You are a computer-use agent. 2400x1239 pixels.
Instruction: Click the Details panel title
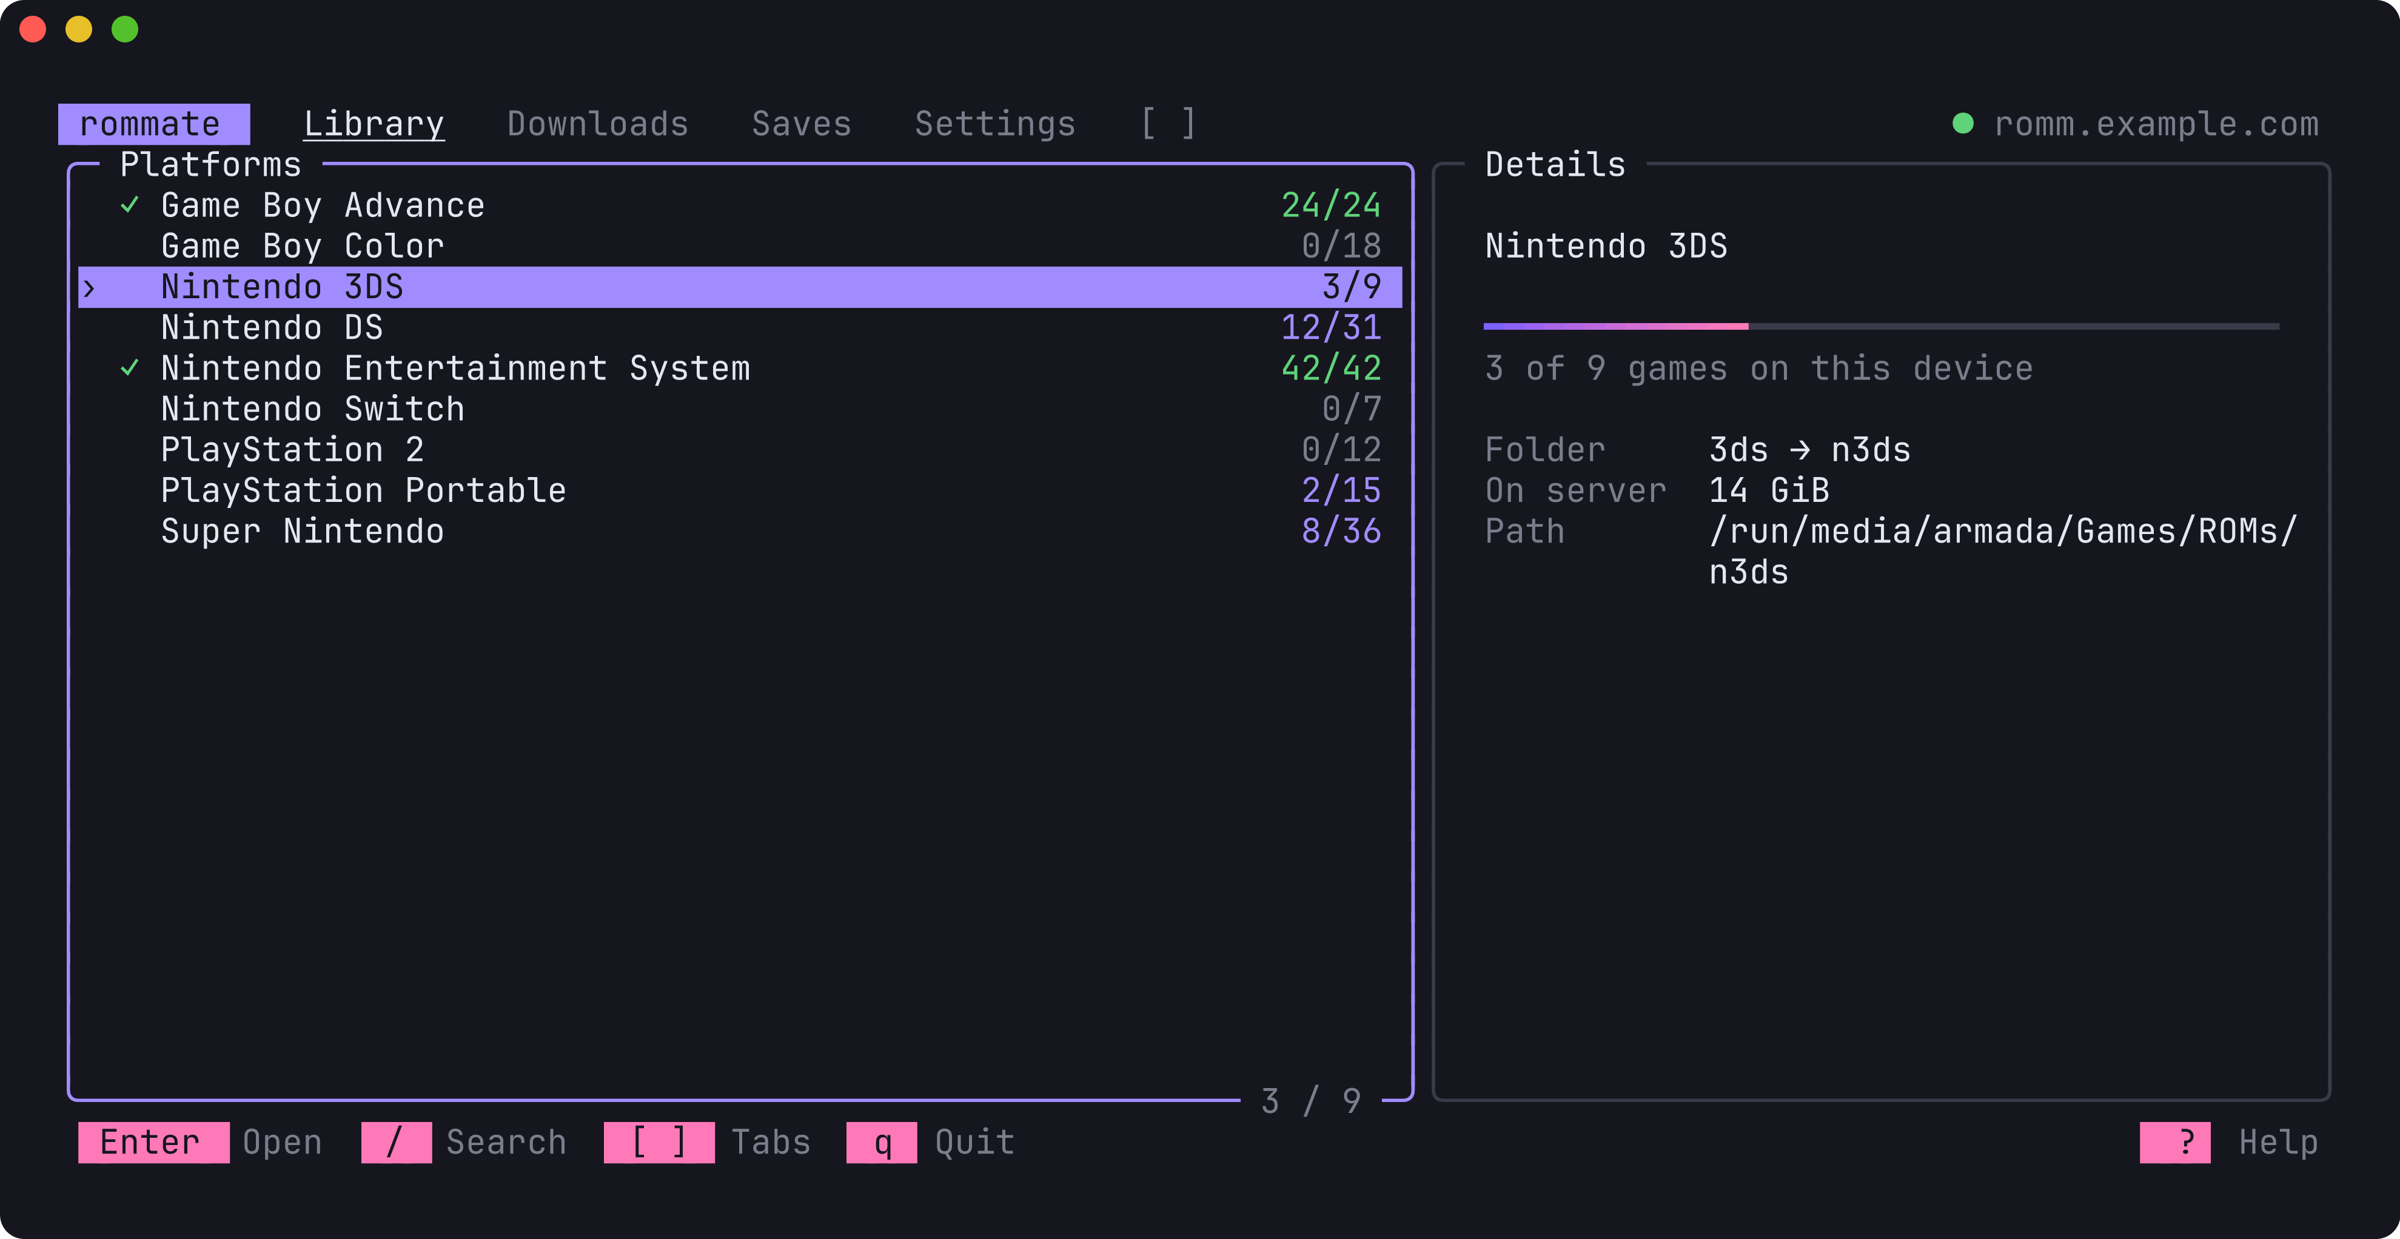tap(1555, 165)
